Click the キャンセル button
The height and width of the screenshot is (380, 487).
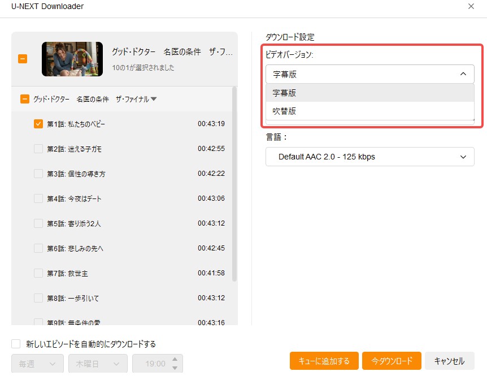tap(450, 360)
